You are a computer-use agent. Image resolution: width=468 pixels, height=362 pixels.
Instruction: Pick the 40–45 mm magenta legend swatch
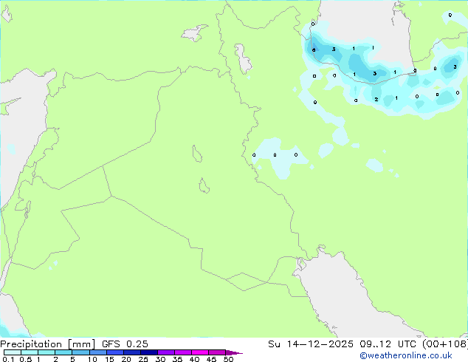(200, 352)
